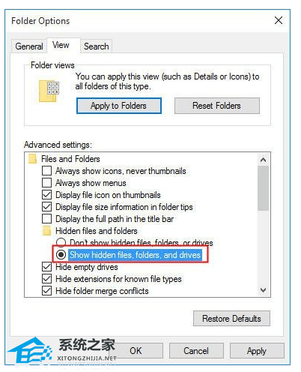301x372 pixels.
Task: Toggle Display file size information in folder tips
Action: click(x=46, y=207)
